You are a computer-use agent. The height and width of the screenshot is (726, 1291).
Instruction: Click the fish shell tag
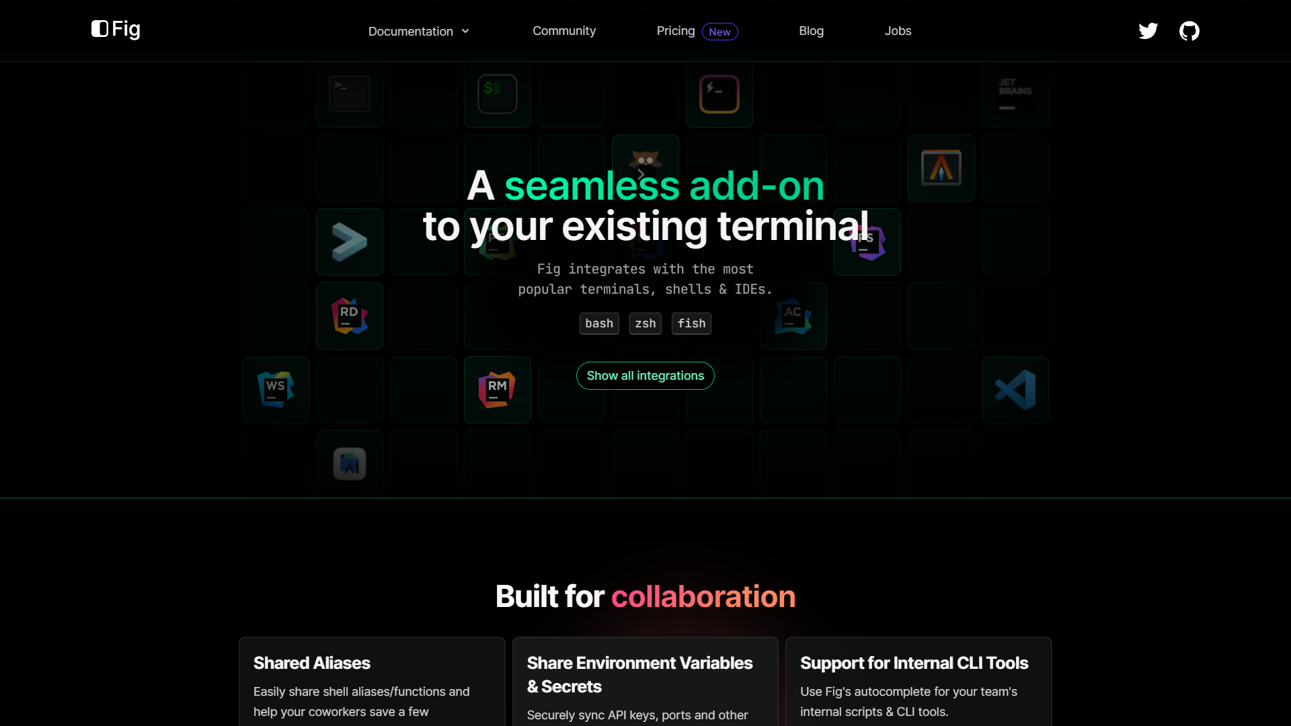(691, 323)
